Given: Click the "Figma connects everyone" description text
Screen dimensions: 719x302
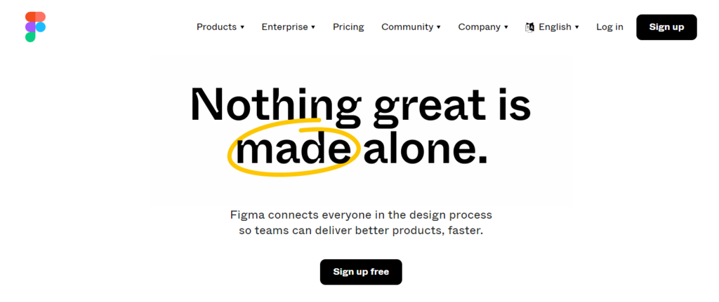Looking at the screenshot, I should 361,214.
